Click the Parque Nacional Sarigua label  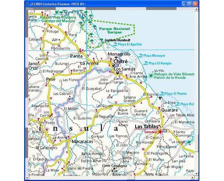click(114, 30)
